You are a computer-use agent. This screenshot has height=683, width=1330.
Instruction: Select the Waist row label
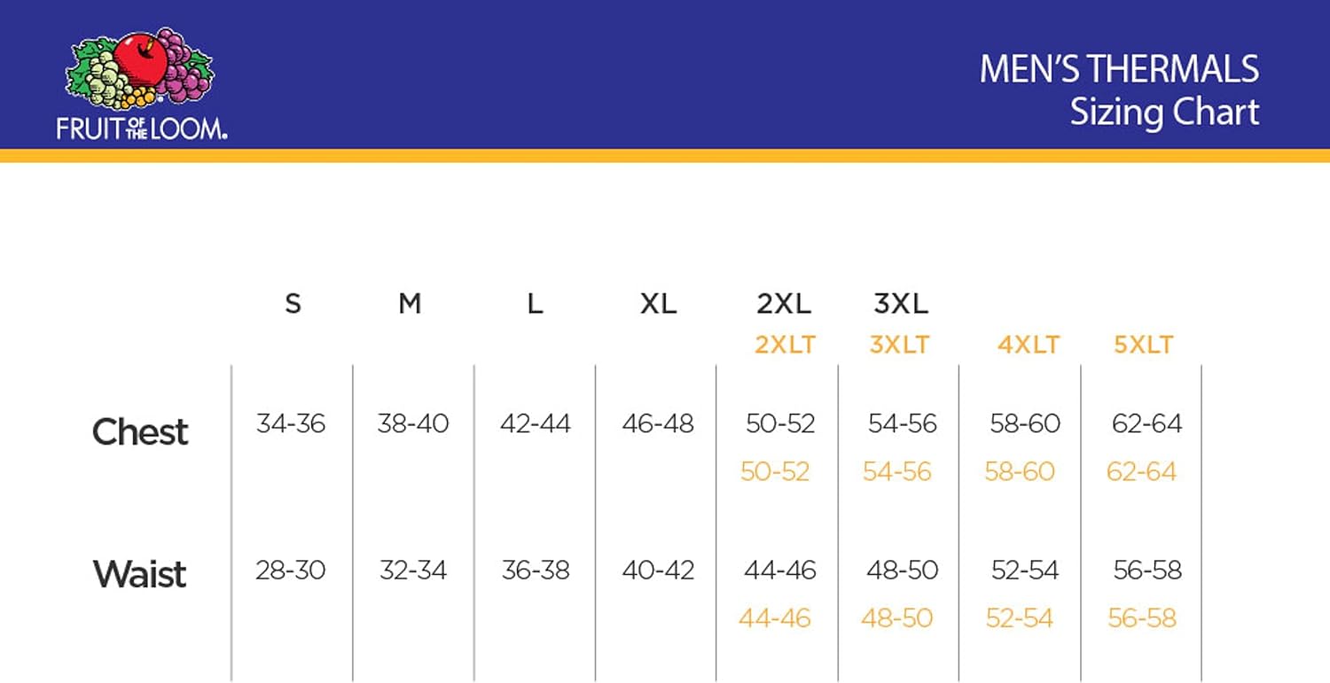pos(140,574)
